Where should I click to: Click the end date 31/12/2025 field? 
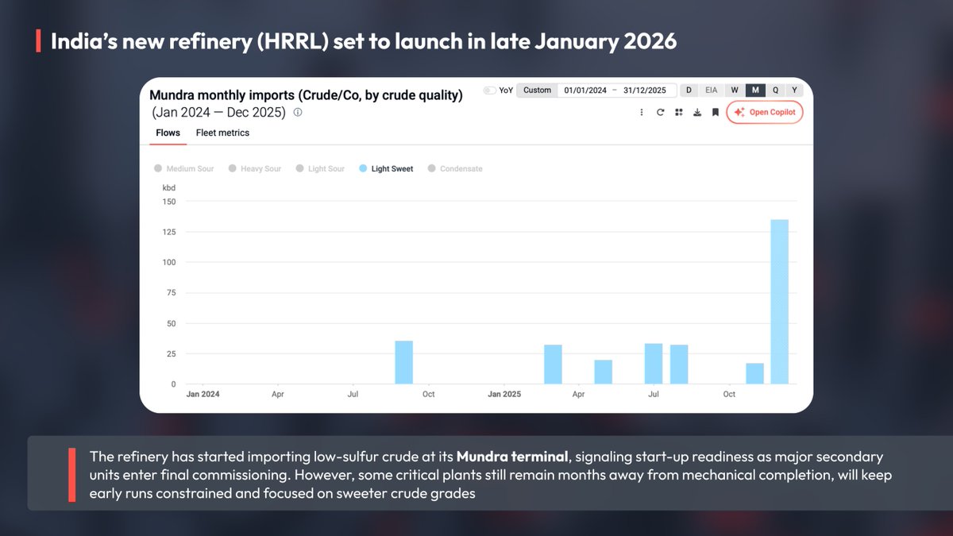(646, 91)
